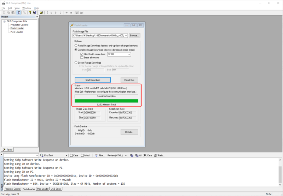Click the Copy toolbar icon
The height and width of the screenshot is (196, 283).
pyautogui.click(x=8, y=13)
